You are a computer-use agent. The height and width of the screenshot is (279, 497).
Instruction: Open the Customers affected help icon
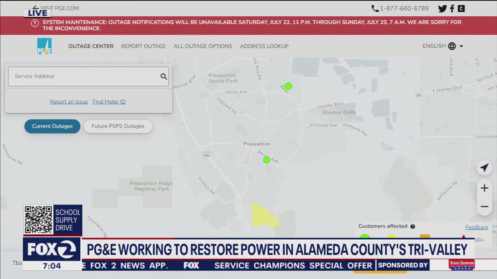pyautogui.click(x=412, y=226)
